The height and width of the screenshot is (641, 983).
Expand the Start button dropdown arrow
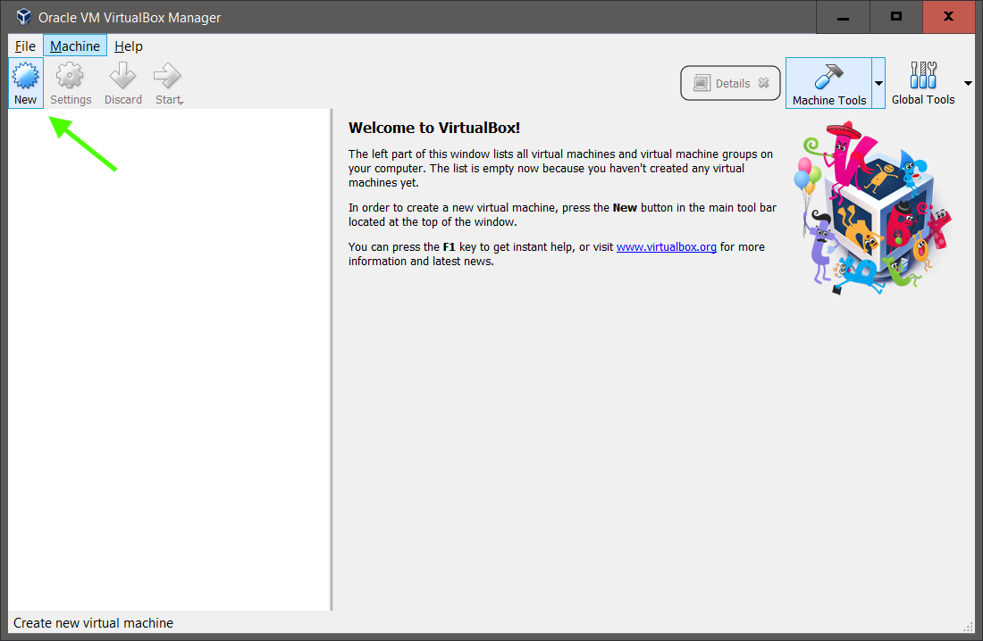181,102
